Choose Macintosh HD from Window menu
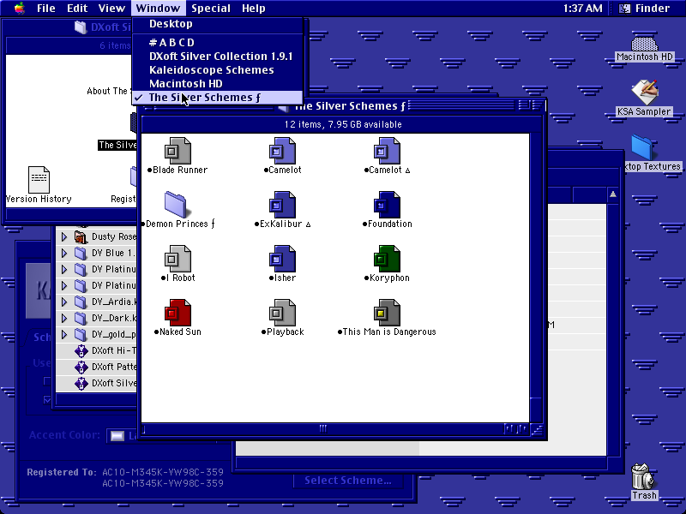 click(218, 83)
